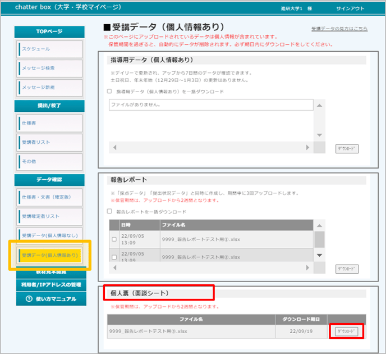Click left arrow of 報告レポート horizontal scrollbar
Screen dimensions: 386x354
coord(114,269)
